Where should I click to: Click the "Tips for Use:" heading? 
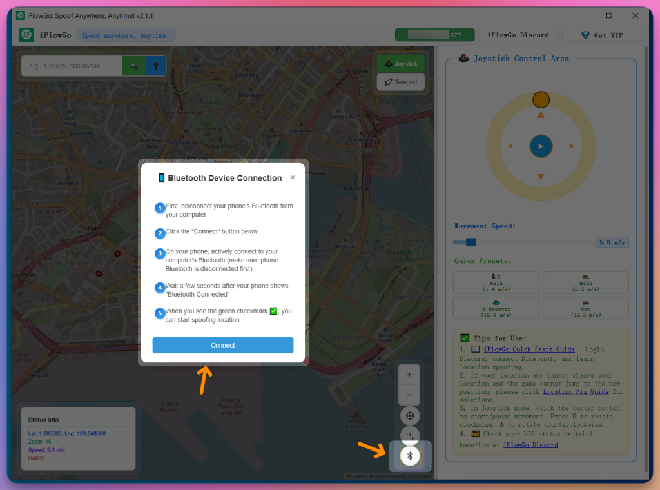(500, 338)
